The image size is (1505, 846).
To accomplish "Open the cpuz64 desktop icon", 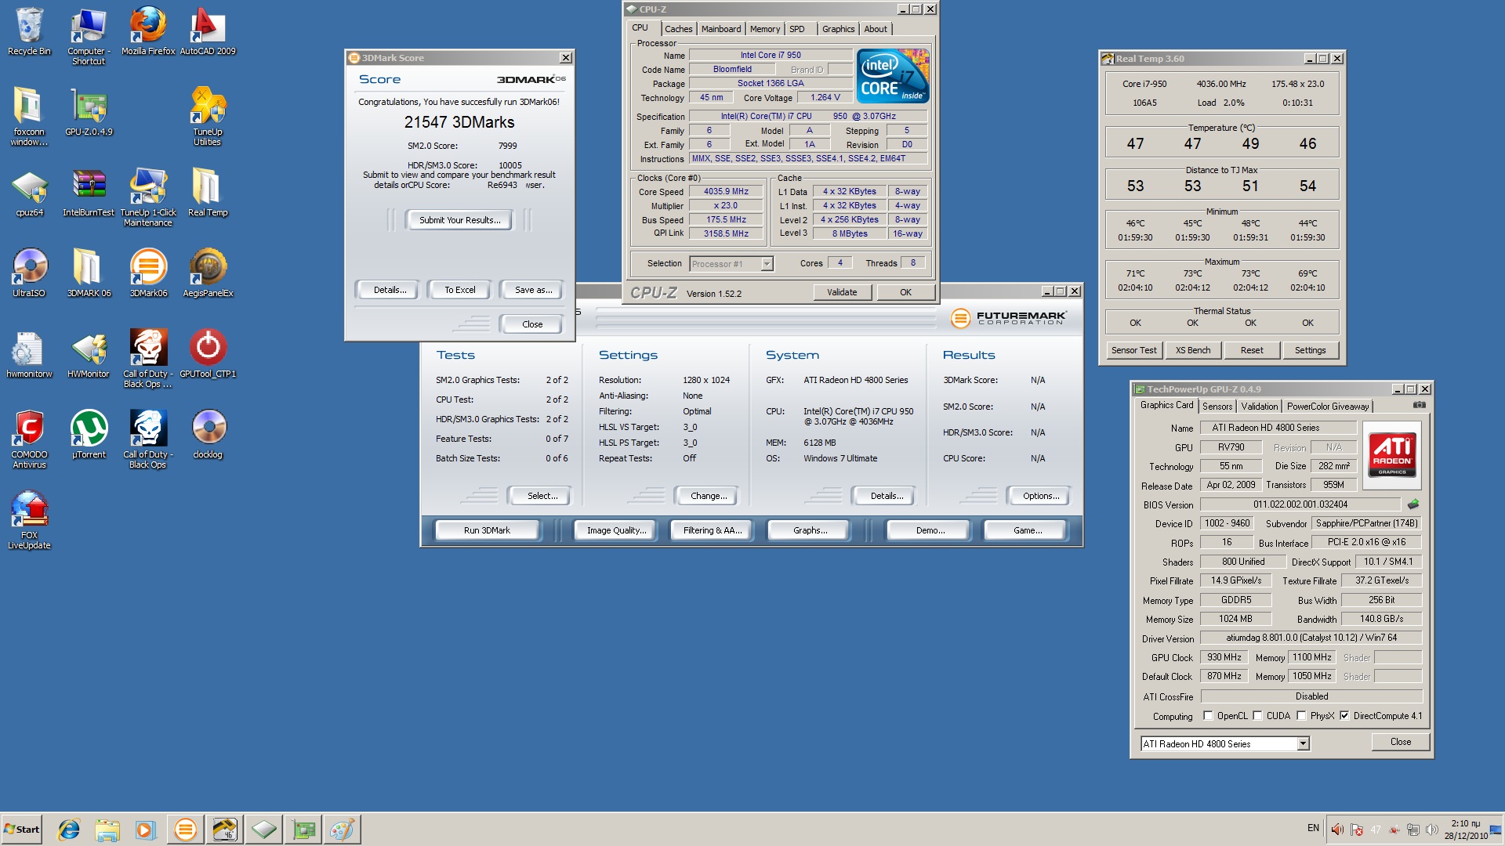I will click(x=29, y=193).
